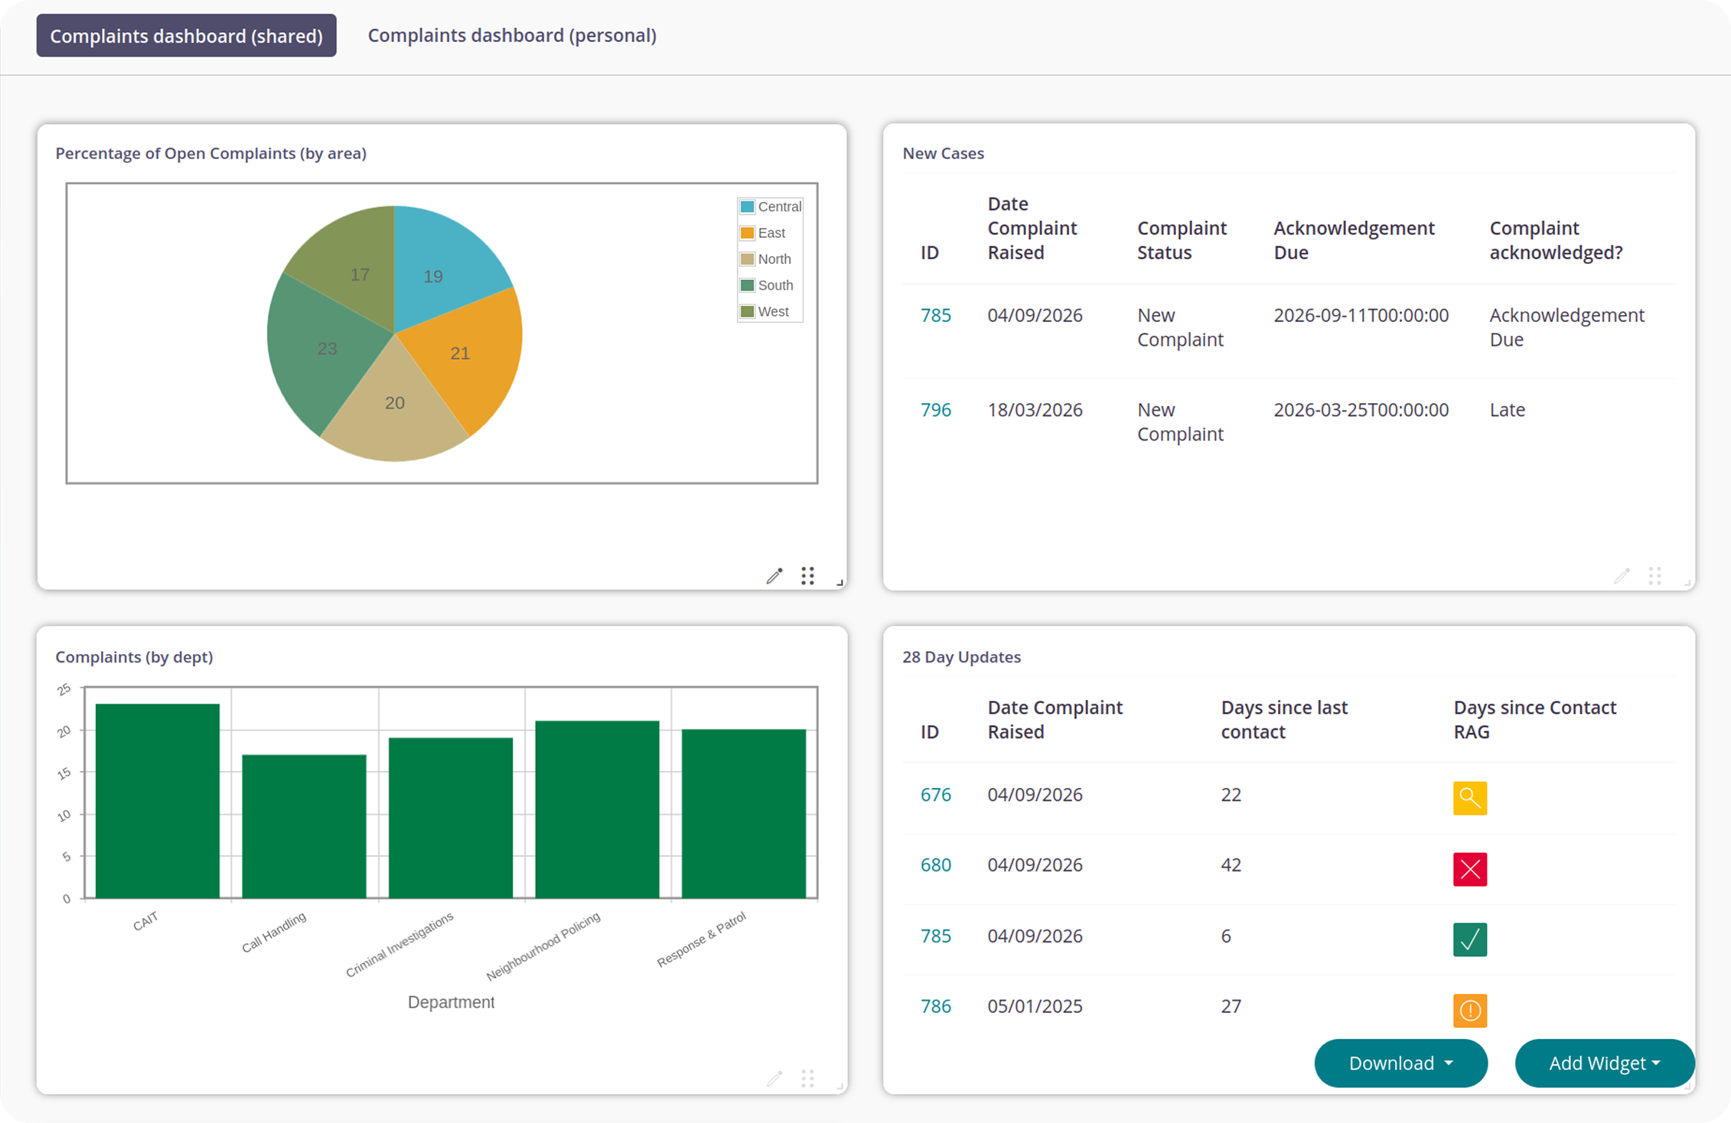The image size is (1731, 1123).
Task: Click Days since last contact header
Action: tap(1284, 719)
